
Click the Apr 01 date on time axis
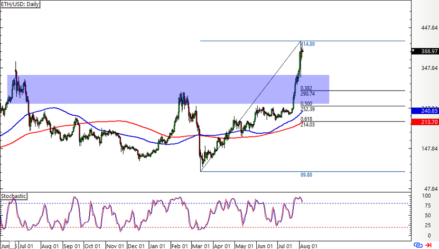[x=222, y=246]
